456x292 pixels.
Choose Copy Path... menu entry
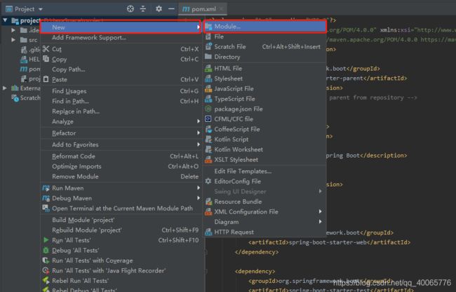click(x=121, y=69)
